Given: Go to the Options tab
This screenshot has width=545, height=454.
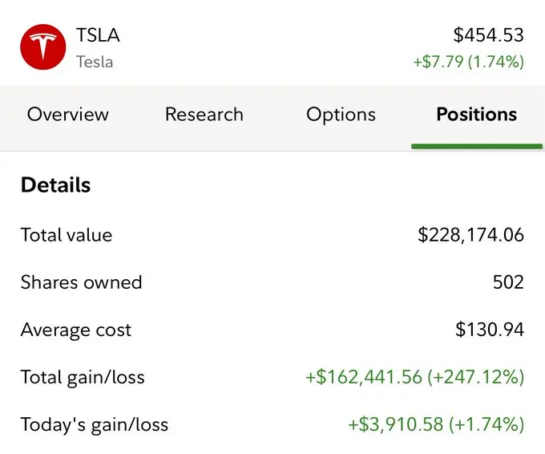Looking at the screenshot, I should (341, 115).
